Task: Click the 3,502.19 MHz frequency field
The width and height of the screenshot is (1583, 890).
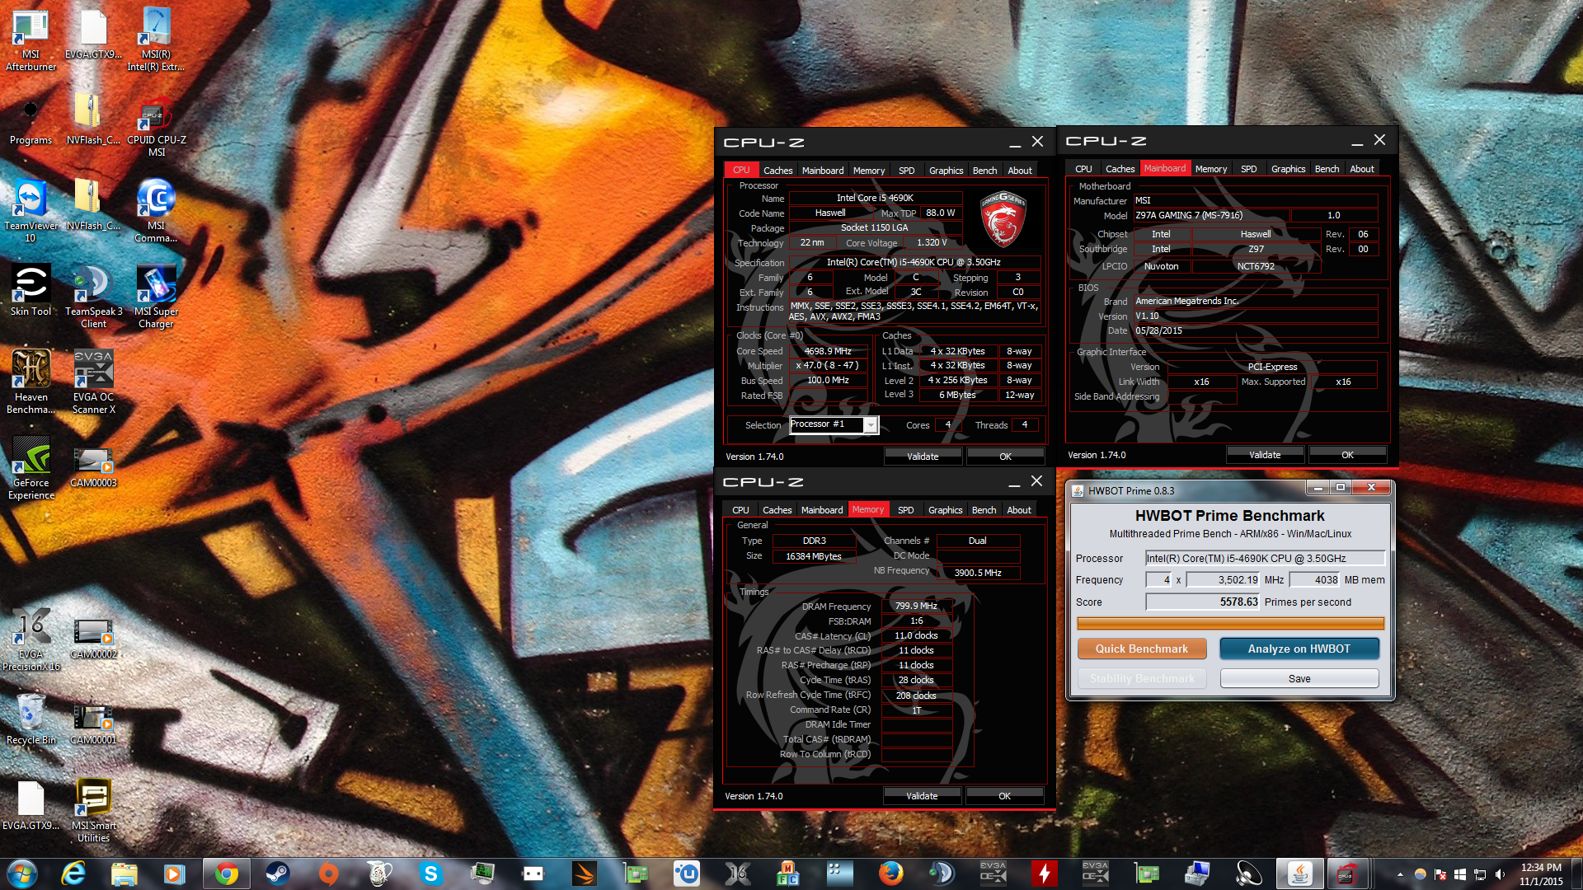Action: (1223, 580)
